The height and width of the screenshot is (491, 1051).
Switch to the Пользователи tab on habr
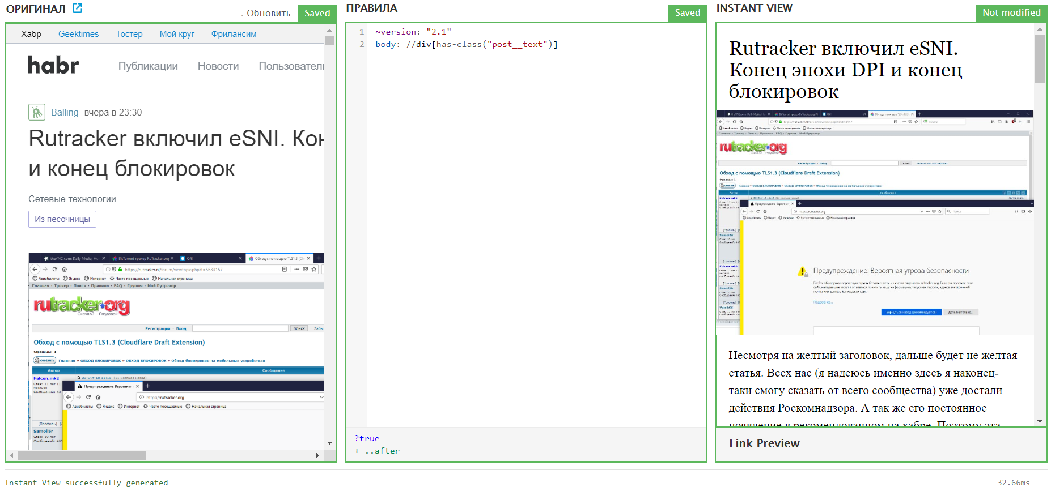pos(291,66)
